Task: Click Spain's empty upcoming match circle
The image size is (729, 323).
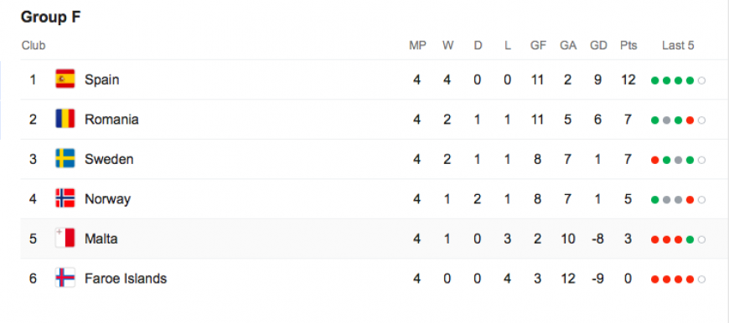Action: (x=701, y=80)
